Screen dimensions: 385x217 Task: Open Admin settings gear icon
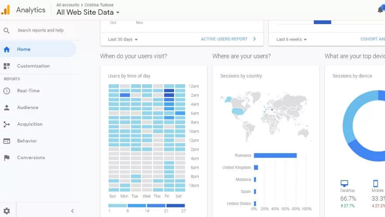[x=7, y=211]
